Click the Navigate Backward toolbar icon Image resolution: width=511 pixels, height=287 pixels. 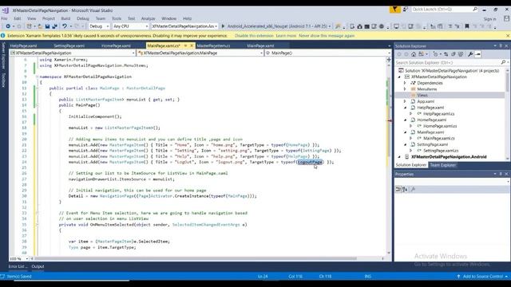pos(8,26)
